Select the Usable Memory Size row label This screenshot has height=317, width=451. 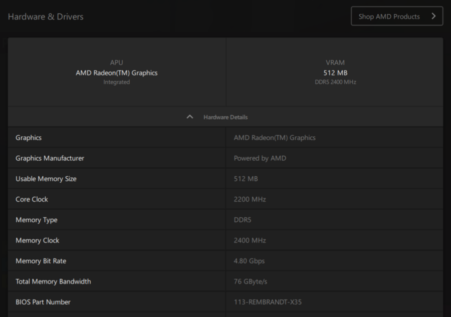click(x=46, y=179)
